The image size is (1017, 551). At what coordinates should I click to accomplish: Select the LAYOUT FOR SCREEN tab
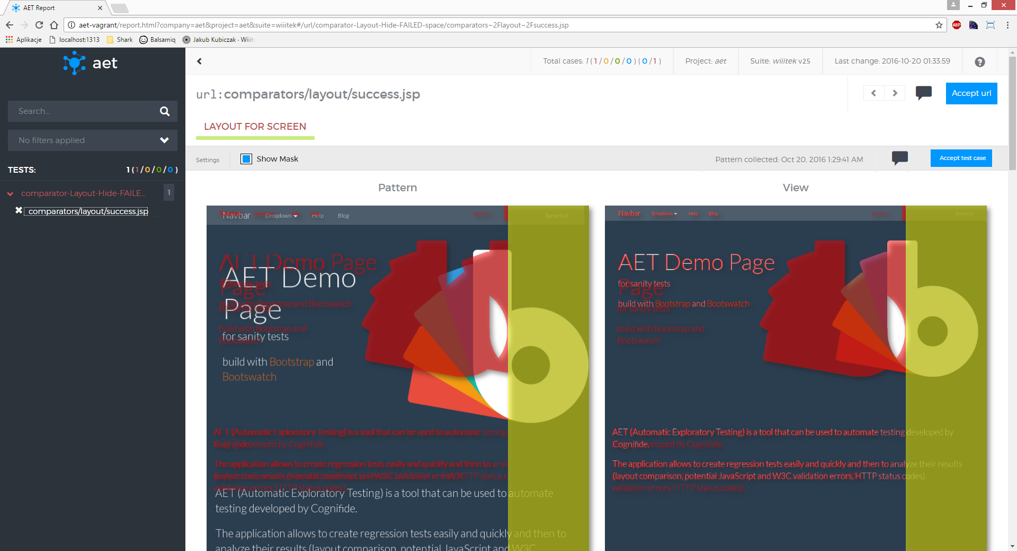coord(255,127)
